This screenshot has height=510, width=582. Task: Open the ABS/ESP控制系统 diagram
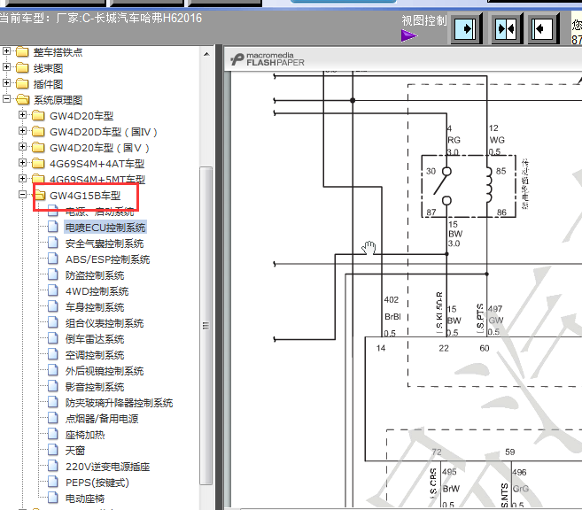point(108,259)
